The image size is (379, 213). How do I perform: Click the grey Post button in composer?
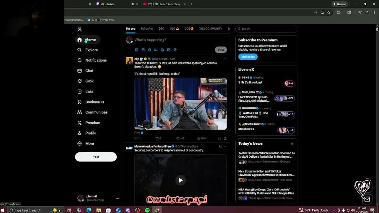[x=221, y=50]
